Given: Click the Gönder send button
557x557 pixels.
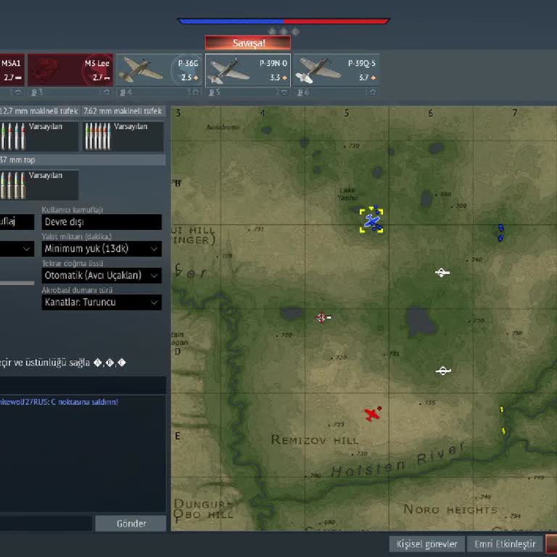Looking at the screenshot, I should coord(131,524).
